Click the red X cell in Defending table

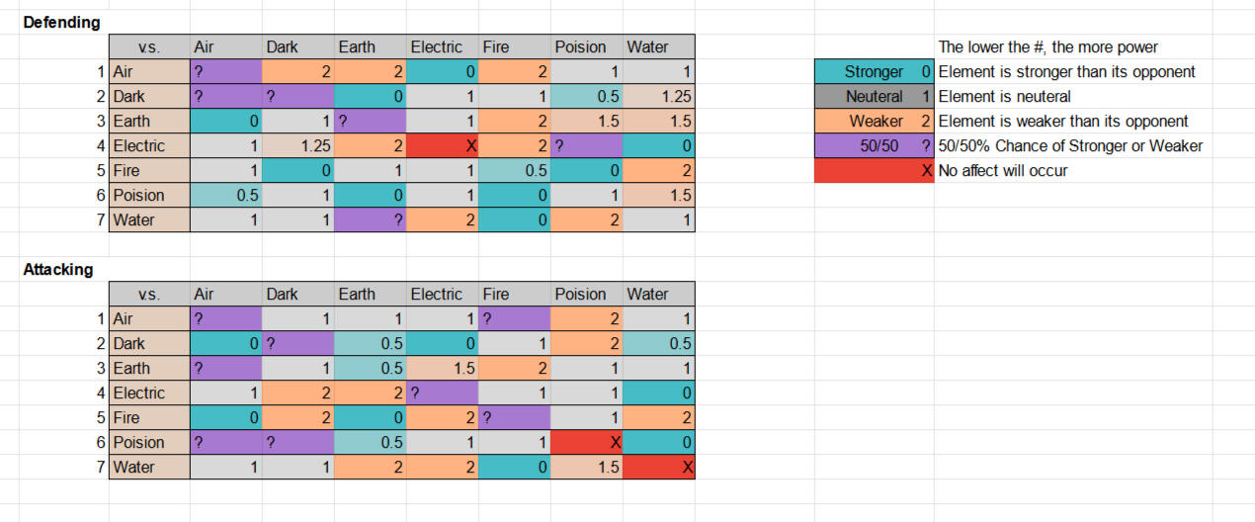click(x=442, y=146)
